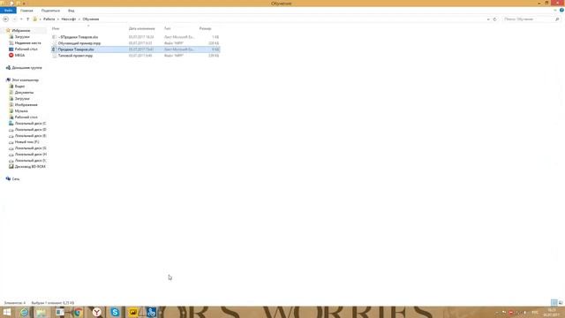Open the Файл menu tab
Image resolution: width=565 pixels, height=318 pixels.
tap(8, 11)
